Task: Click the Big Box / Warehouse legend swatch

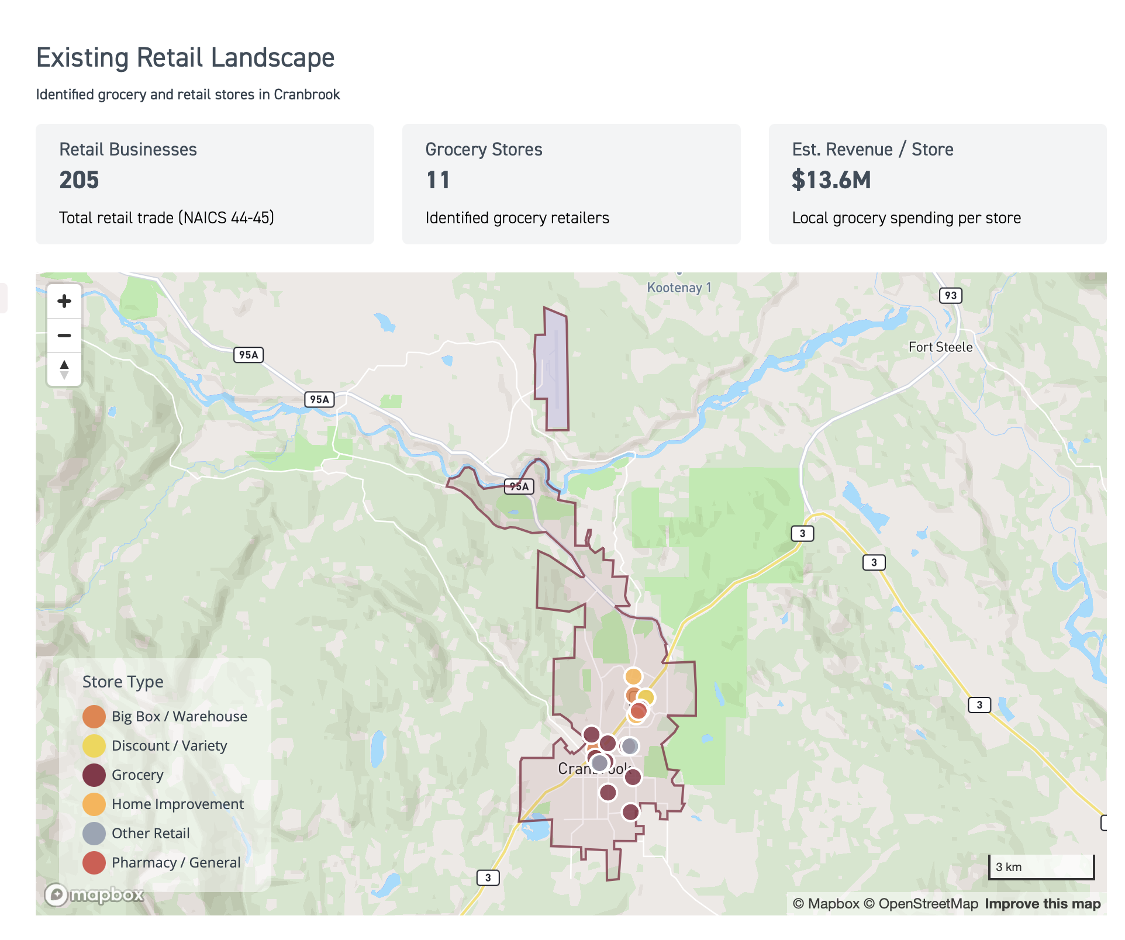Action: (94, 717)
